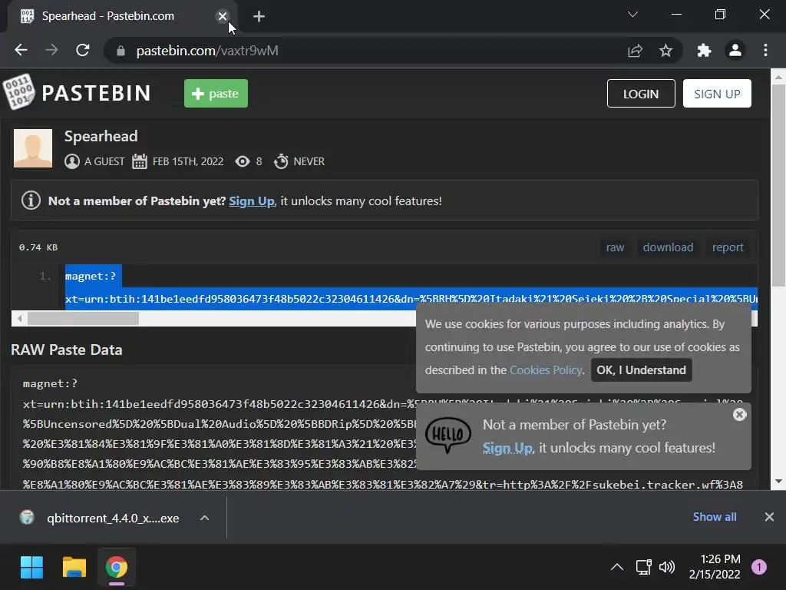Viewport: 786px width, 590px height.
Task: Close the downloads bar
Action: coord(769,517)
